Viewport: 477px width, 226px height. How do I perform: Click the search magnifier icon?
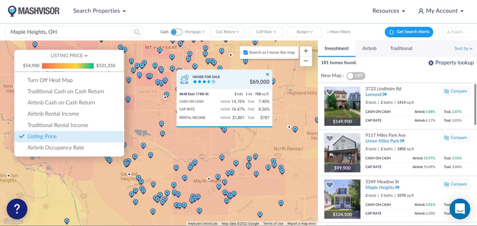[x=137, y=32]
